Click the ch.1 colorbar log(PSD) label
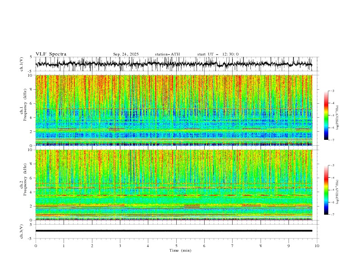357x276 pixels. pyautogui.click(x=337, y=118)
